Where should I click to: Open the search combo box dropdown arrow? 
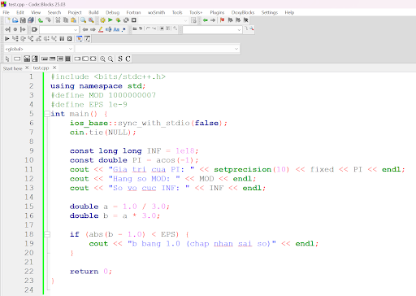239,30
